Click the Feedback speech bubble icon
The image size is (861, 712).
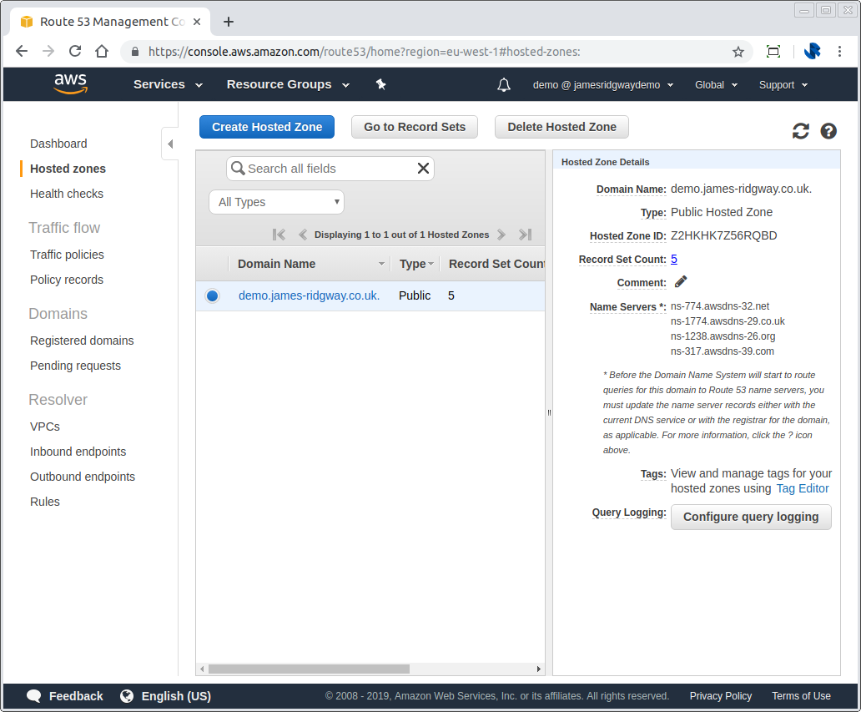coord(34,696)
